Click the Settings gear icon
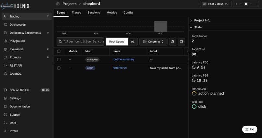This screenshot has height=138, width=262. pyautogui.click(x=5, y=98)
